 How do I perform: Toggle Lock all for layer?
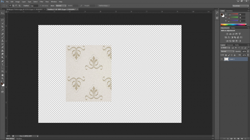tap(235, 55)
